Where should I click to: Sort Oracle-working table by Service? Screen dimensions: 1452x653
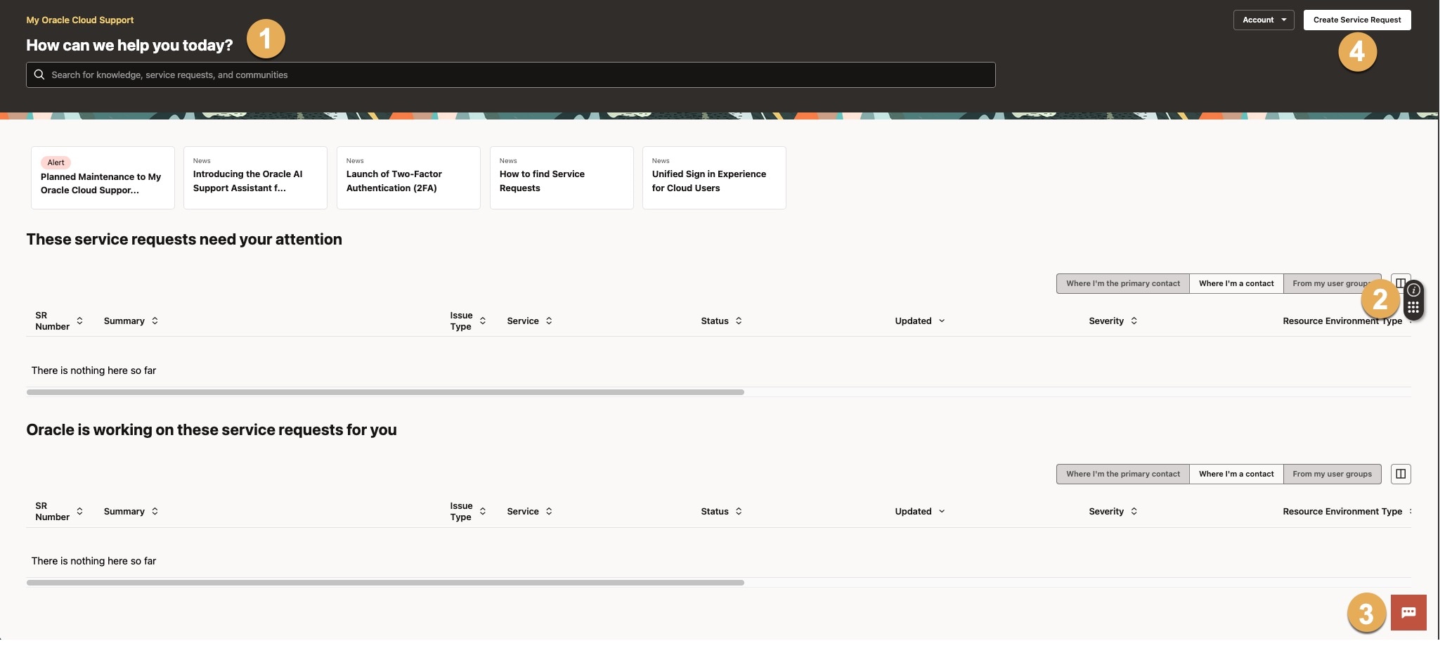click(x=549, y=511)
